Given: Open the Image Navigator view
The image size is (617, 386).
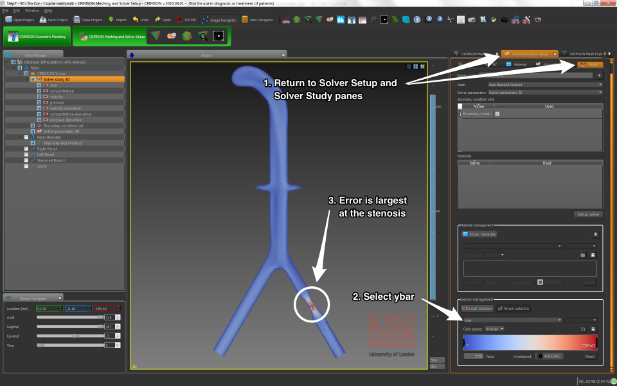Looking at the screenshot, I should [x=218, y=20].
